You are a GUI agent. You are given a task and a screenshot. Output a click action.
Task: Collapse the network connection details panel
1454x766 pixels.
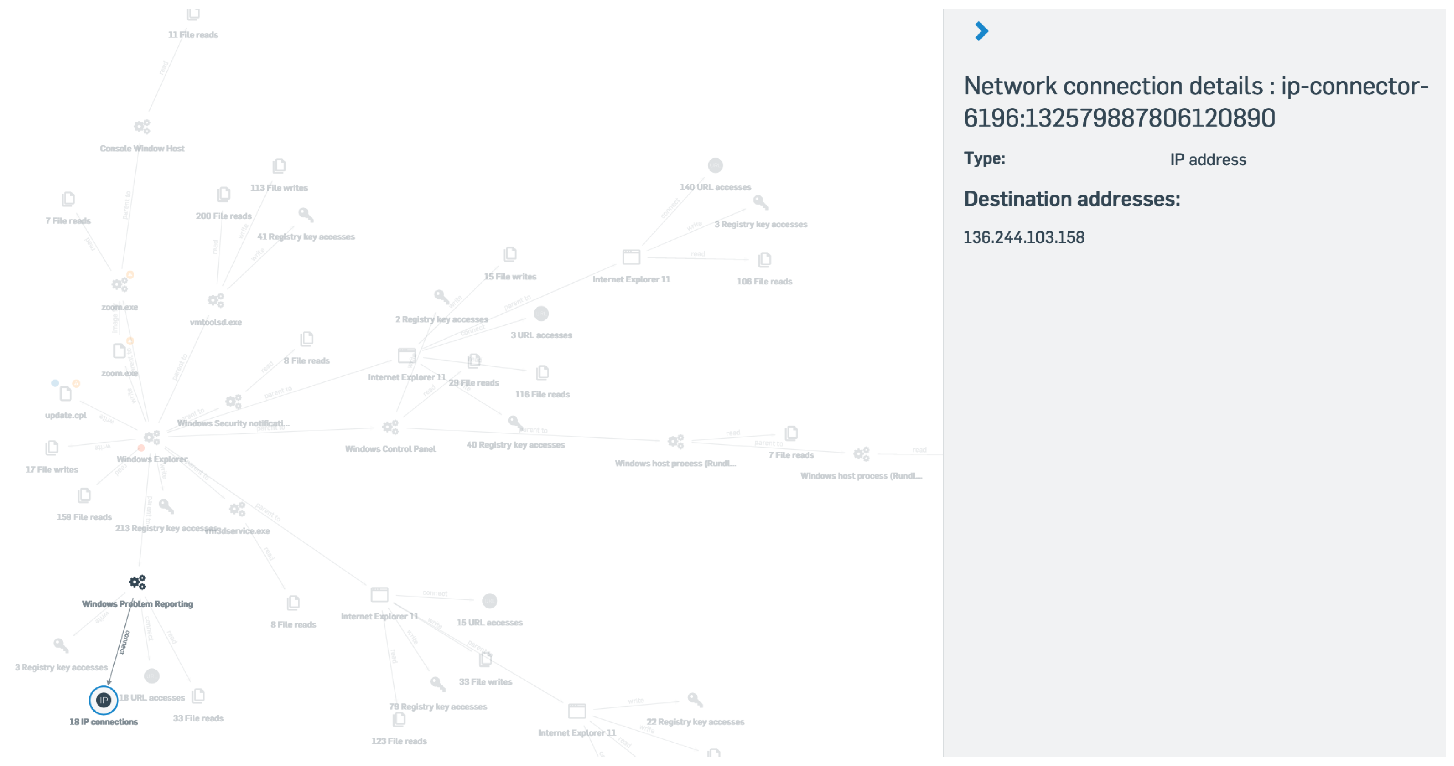click(982, 32)
